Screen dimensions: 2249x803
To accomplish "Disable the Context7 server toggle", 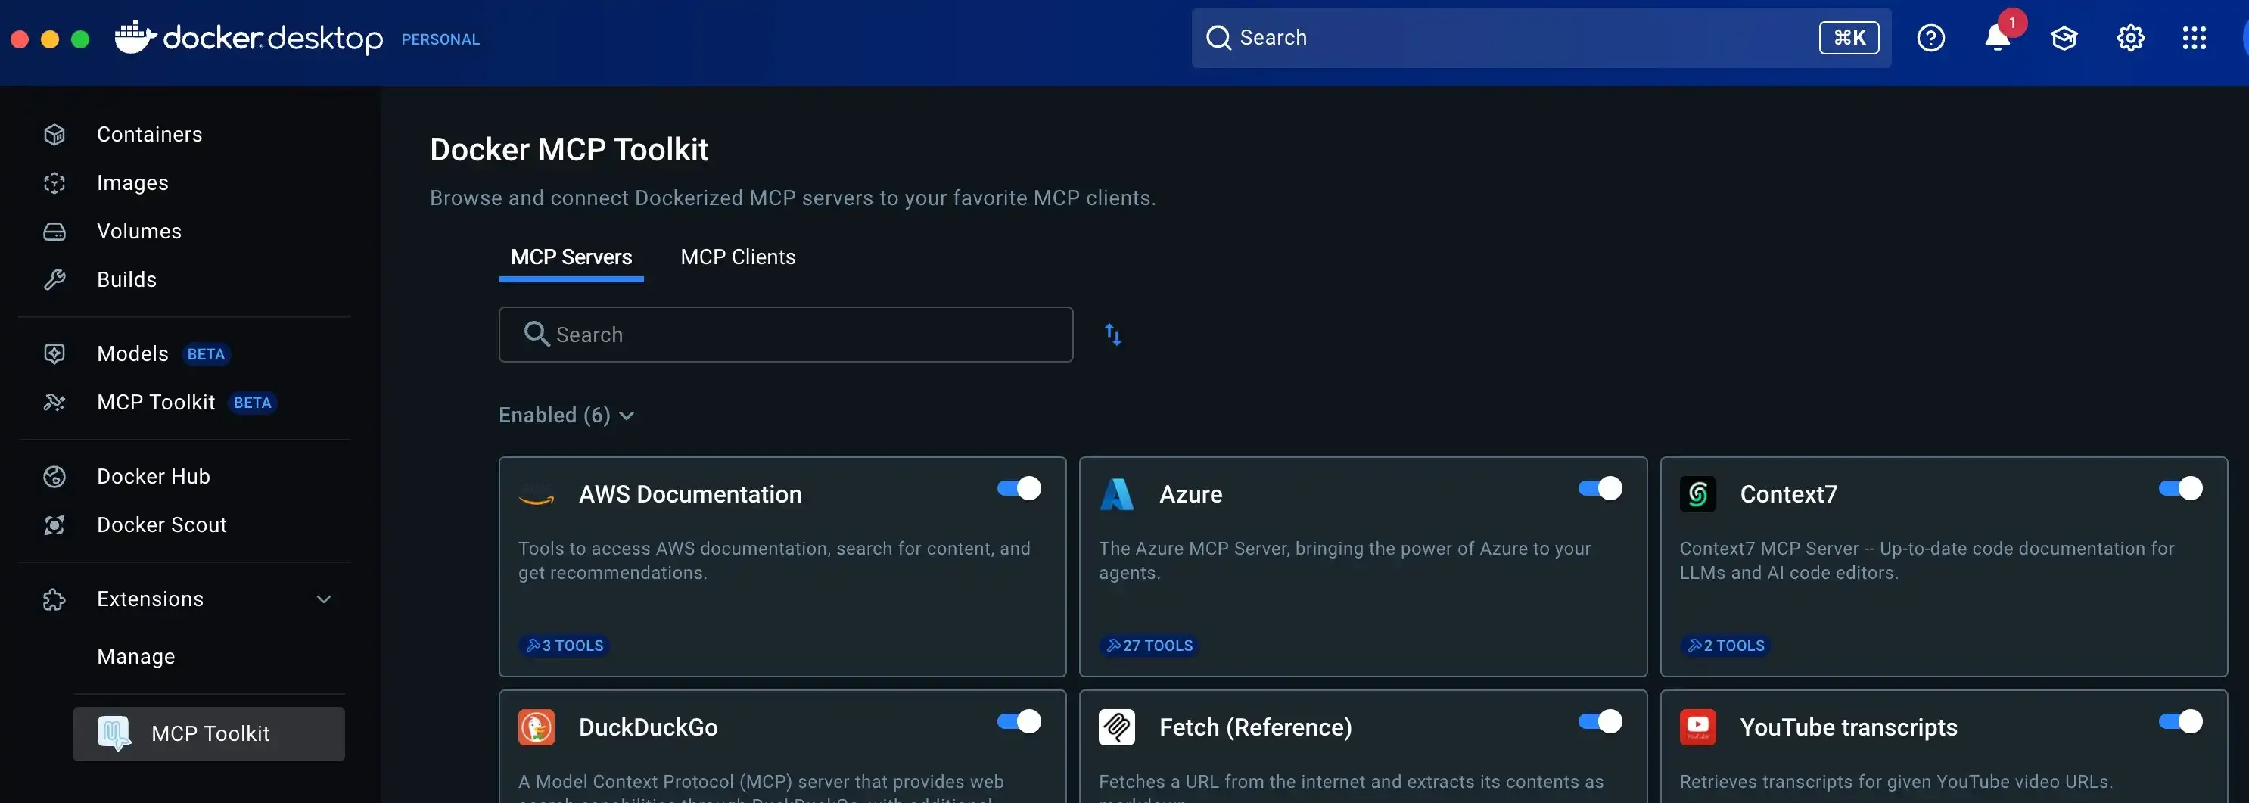I will [2181, 489].
